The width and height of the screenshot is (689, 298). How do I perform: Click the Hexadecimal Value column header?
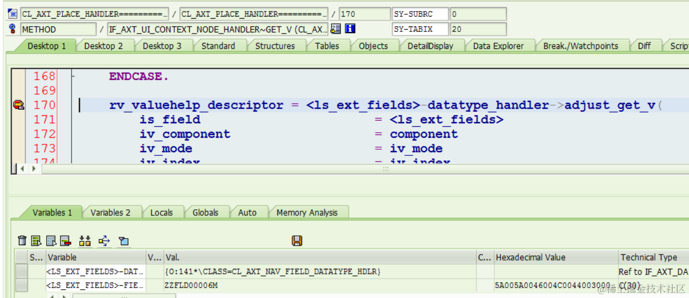tap(556, 257)
